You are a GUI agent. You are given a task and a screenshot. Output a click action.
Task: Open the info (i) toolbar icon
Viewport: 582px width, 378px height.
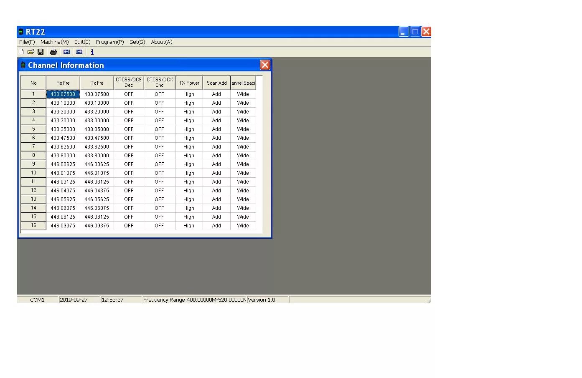coord(92,52)
